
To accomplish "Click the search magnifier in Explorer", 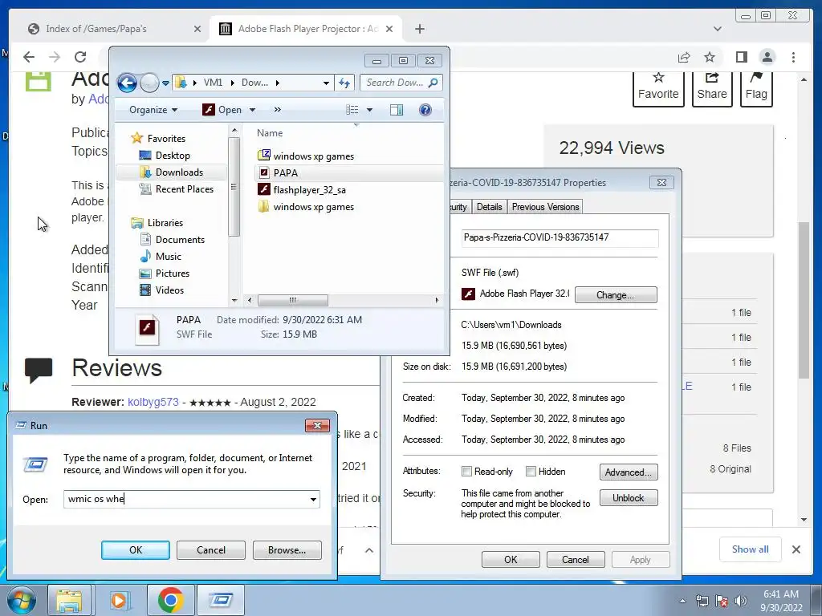I will coord(433,83).
